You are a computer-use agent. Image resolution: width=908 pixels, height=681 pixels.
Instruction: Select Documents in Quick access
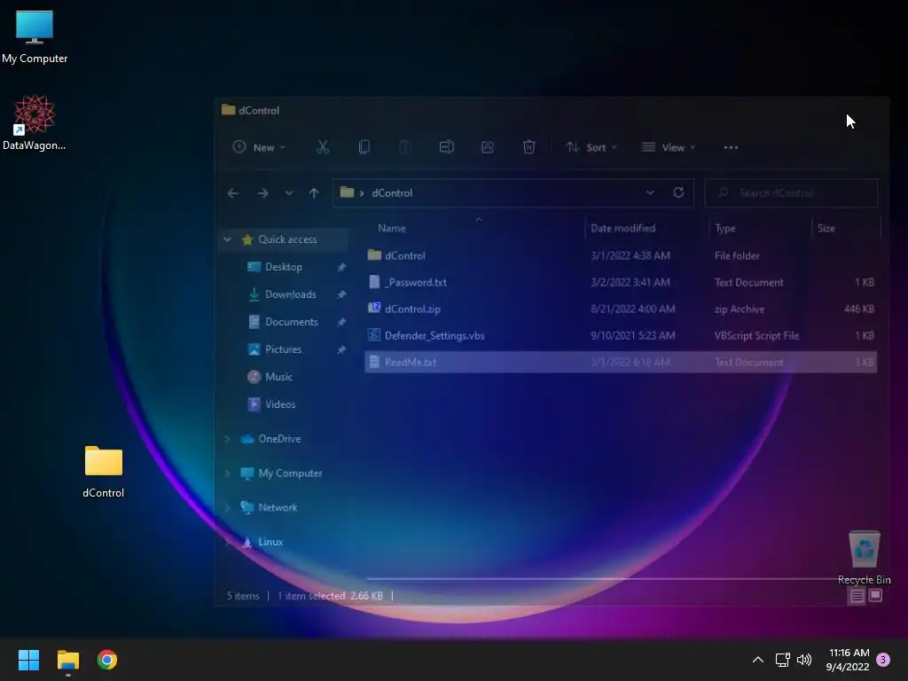tap(291, 321)
